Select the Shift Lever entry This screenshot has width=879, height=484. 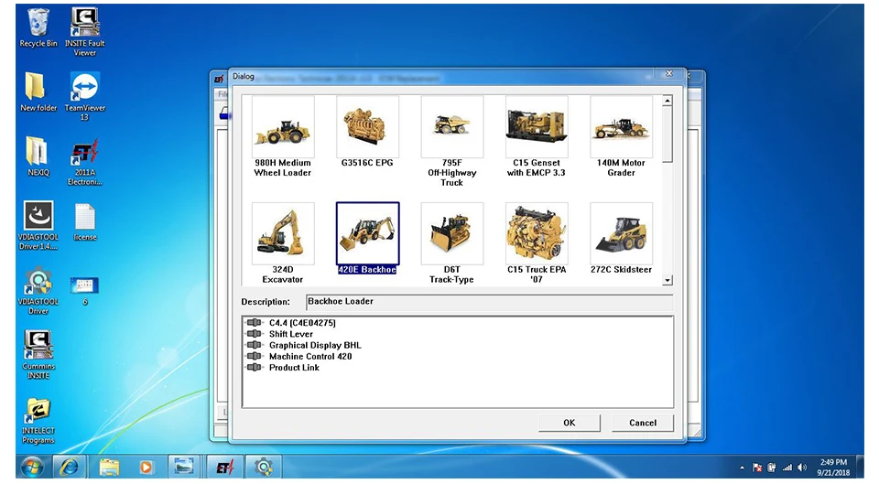pos(291,334)
